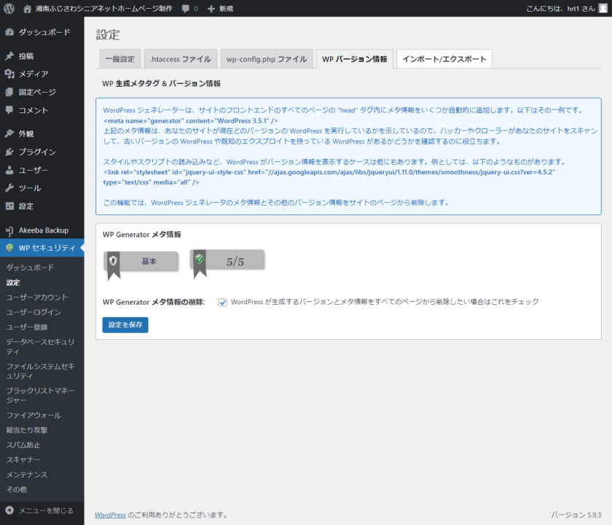The width and height of the screenshot is (612, 525).
Task: Open site name 湘南ふじさわシニアネット link
Action: click(x=103, y=9)
